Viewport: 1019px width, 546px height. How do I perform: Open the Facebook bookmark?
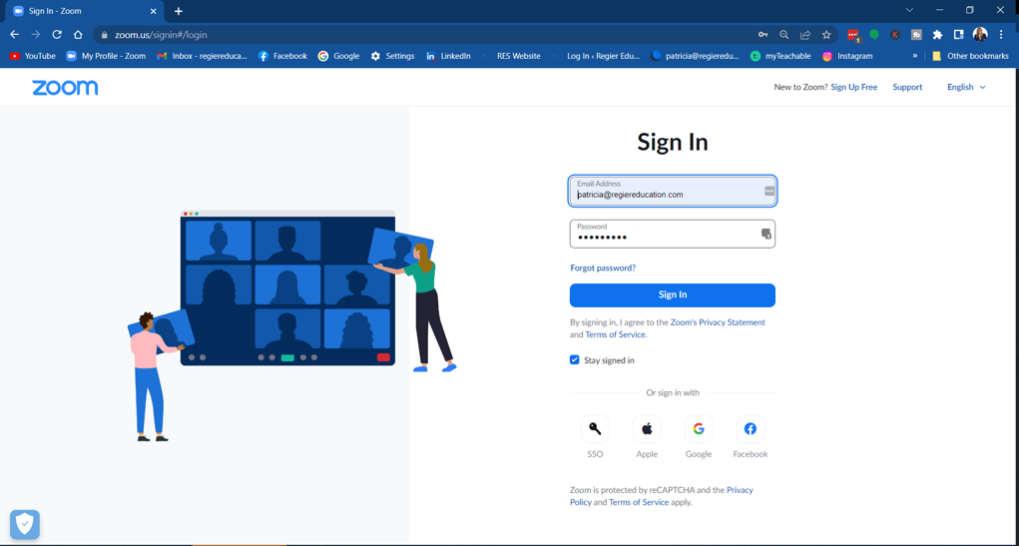[282, 56]
